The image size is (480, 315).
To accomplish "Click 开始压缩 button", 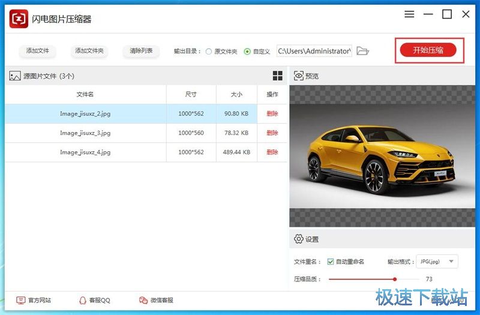I will (x=428, y=50).
